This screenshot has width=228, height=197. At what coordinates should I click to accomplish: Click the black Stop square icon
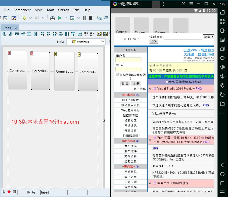91,18
